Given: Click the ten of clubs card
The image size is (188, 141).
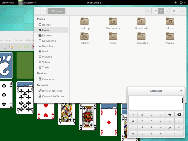Looking at the screenshot, I should coord(25,100).
